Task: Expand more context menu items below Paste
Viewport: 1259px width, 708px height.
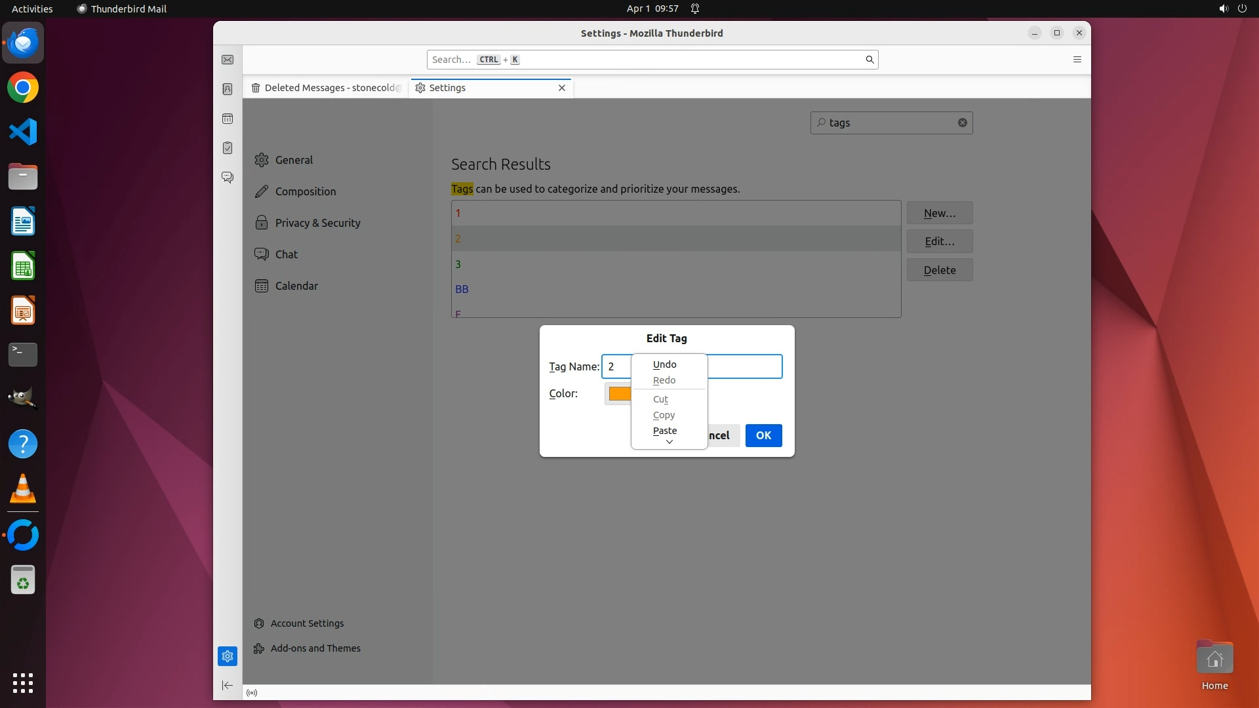Action: (x=669, y=442)
